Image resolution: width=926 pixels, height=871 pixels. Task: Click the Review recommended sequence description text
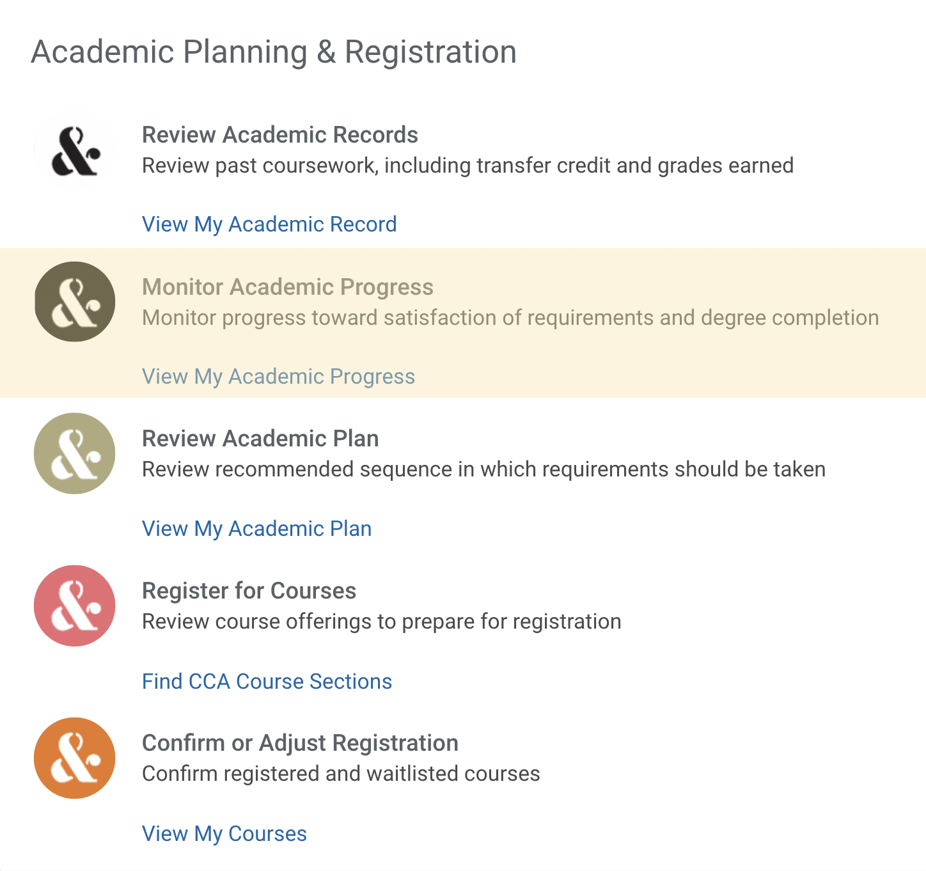(x=483, y=469)
